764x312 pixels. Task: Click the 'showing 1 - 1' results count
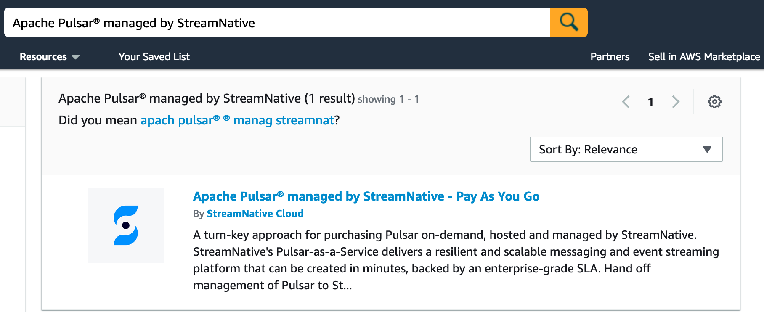point(388,99)
